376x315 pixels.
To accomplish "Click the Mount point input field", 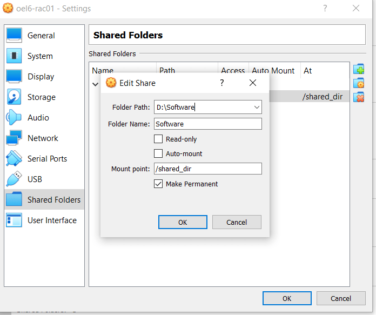I will (207, 169).
